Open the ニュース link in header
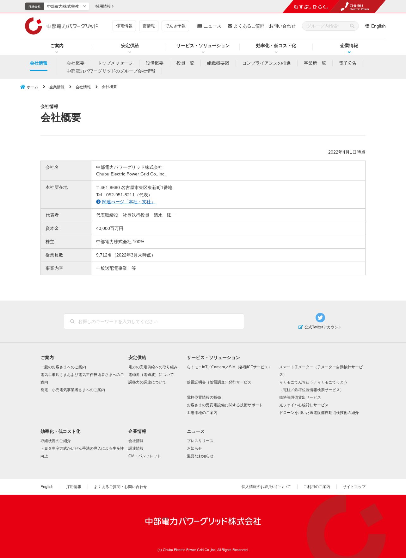 pos(209,26)
